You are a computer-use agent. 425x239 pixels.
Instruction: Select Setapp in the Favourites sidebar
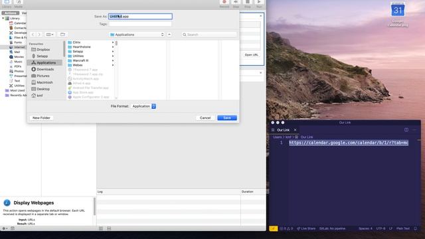[42, 56]
